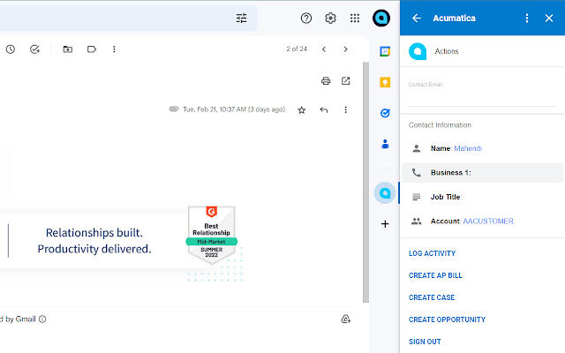Open Google apps grid
Image resolution: width=565 pixels, height=353 pixels.
click(355, 18)
